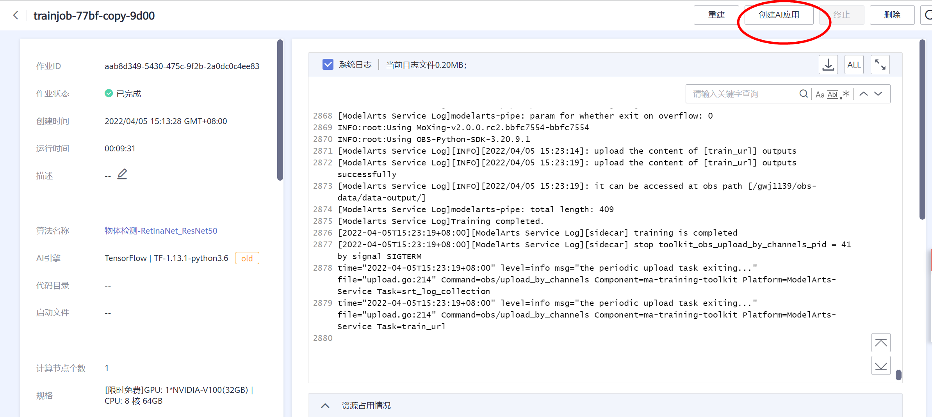Open the 物体检测-RetinaNet_ResNet50 algorithm link
Image resolution: width=932 pixels, height=417 pixels.
coord(161,231)
